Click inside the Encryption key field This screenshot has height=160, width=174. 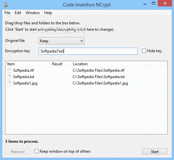(88, 51)
